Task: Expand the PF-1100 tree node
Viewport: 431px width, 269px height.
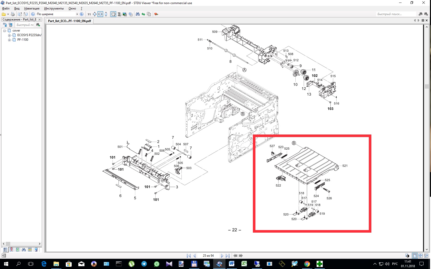Action: 9,40
